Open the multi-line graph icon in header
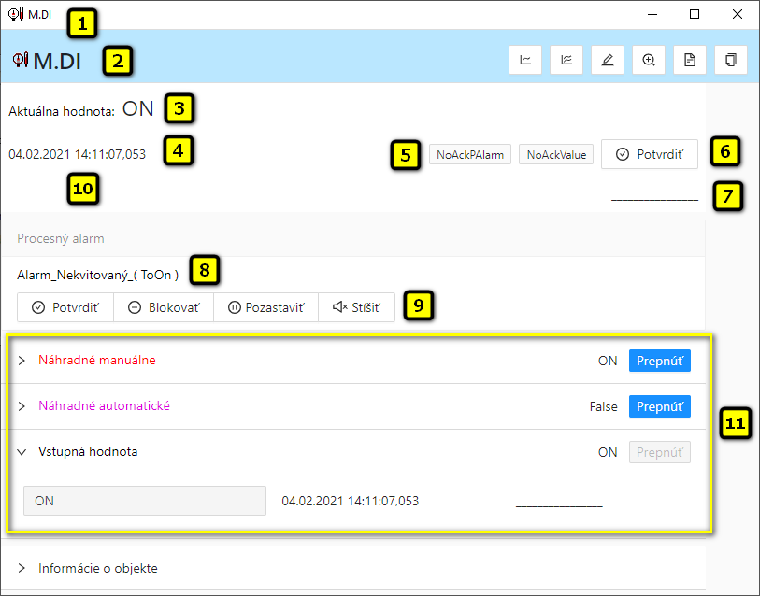Image resolution: width=760 pixels, height=596 pixels. [566, 60]
